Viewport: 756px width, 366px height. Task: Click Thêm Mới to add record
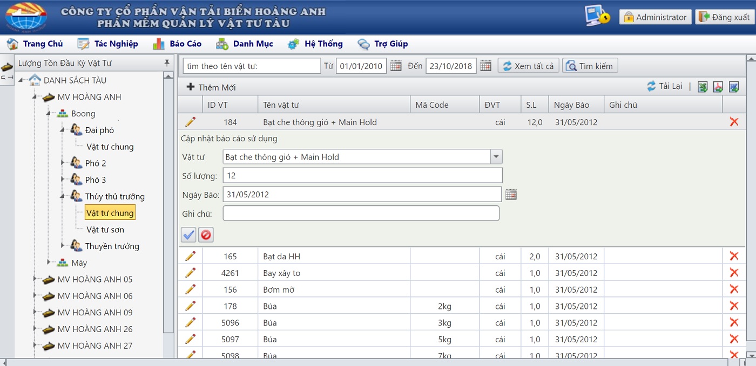point(211,87)
